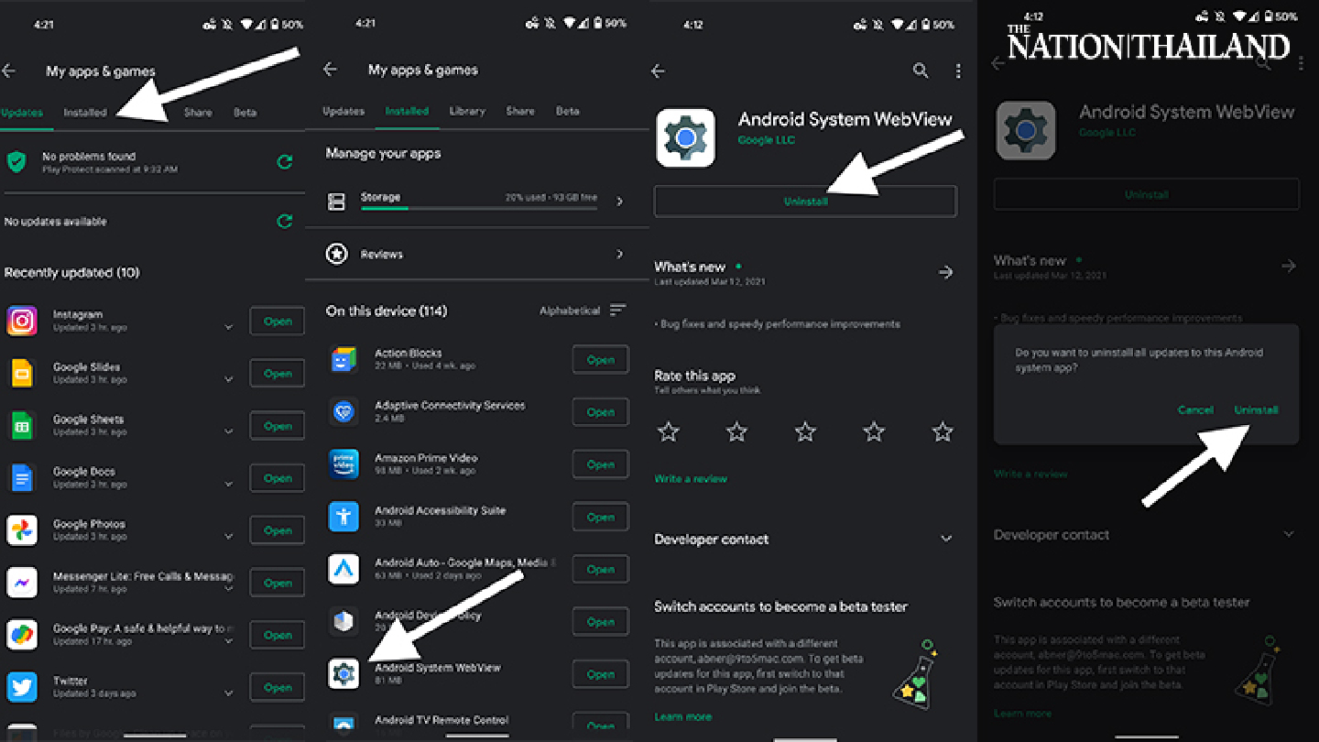Rate the app with the first star
The image size is (1319, 742).
click(x=669, y=431)
